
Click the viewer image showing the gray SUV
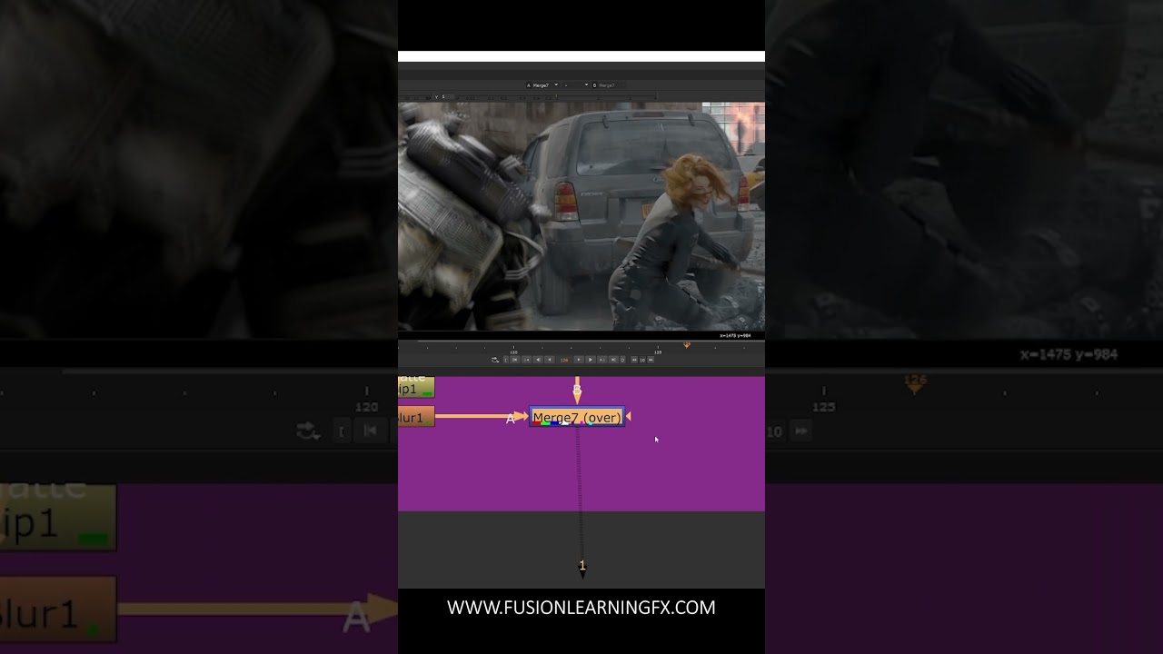click(581, 216)
